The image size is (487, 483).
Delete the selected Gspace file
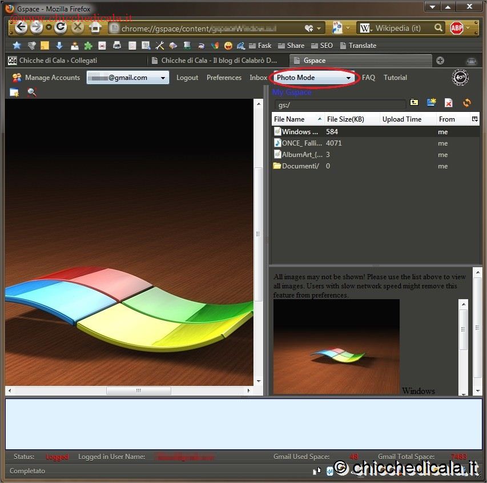click(449, 103)
